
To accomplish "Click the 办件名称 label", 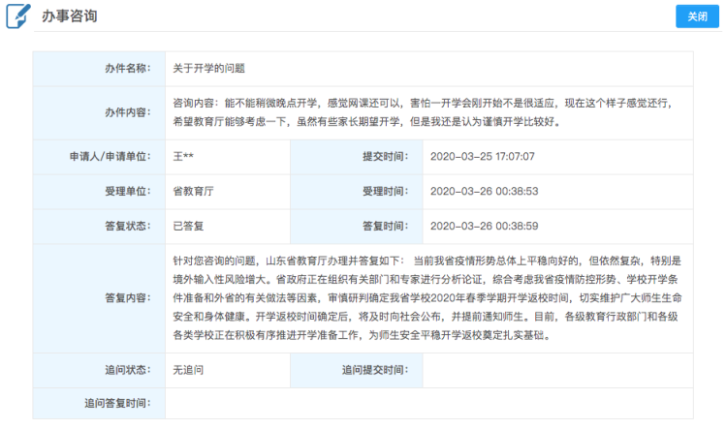I will coord(128,69).
